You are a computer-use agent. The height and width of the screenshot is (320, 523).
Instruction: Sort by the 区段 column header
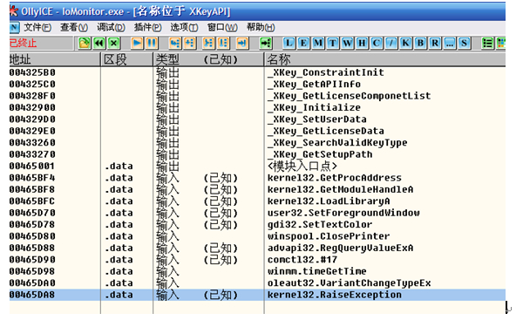126,59
